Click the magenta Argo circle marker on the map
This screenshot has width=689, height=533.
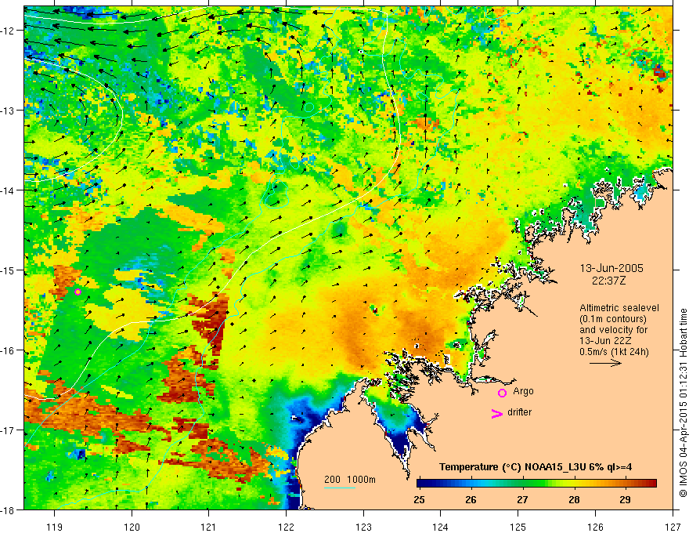pyautogui.click(x=78, y=292)
